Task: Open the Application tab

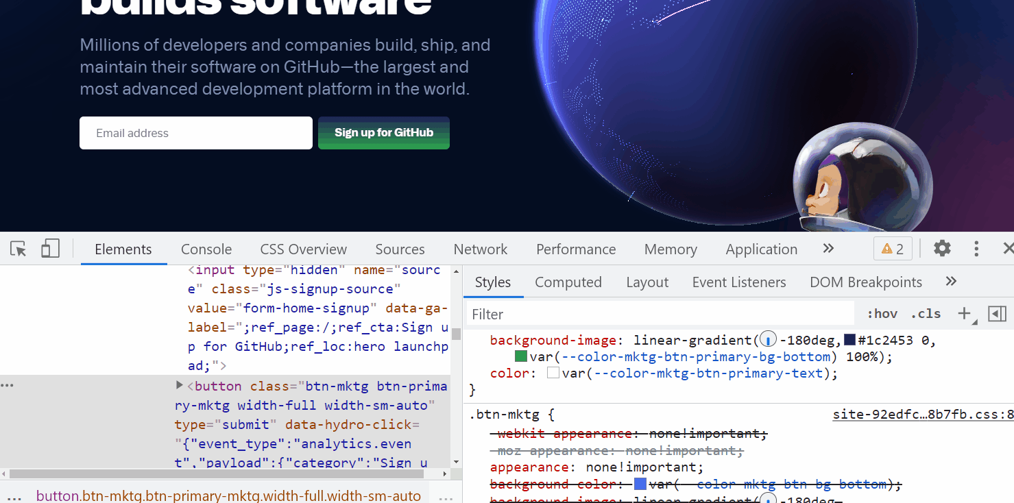Action: point(762,249)
